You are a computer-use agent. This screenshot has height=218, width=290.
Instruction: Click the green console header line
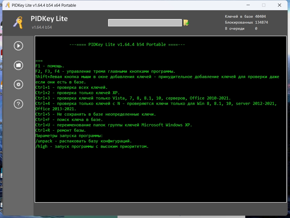click(127, 45)
